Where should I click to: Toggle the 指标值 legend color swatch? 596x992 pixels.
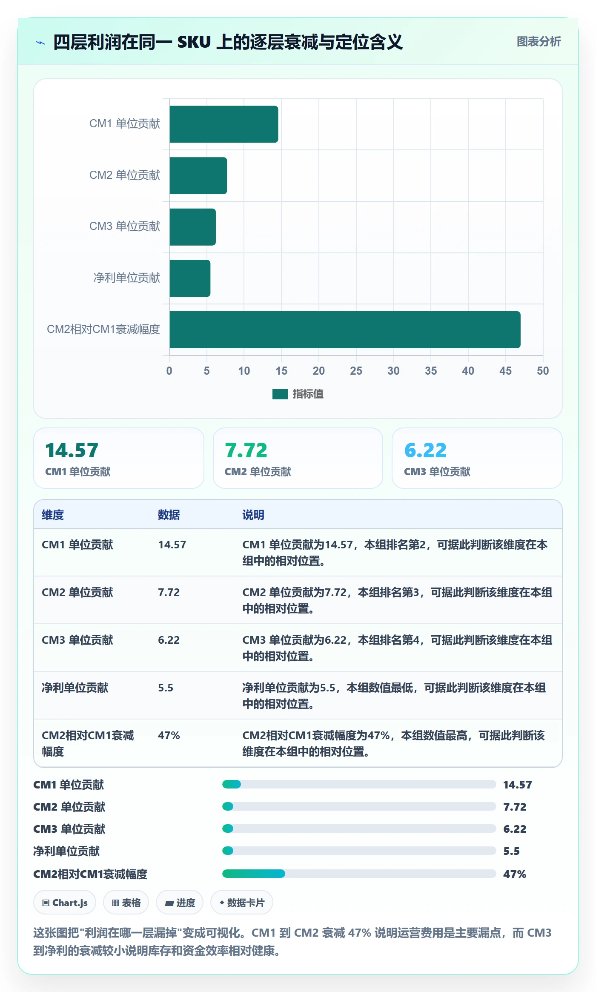(x=280, y=394)
